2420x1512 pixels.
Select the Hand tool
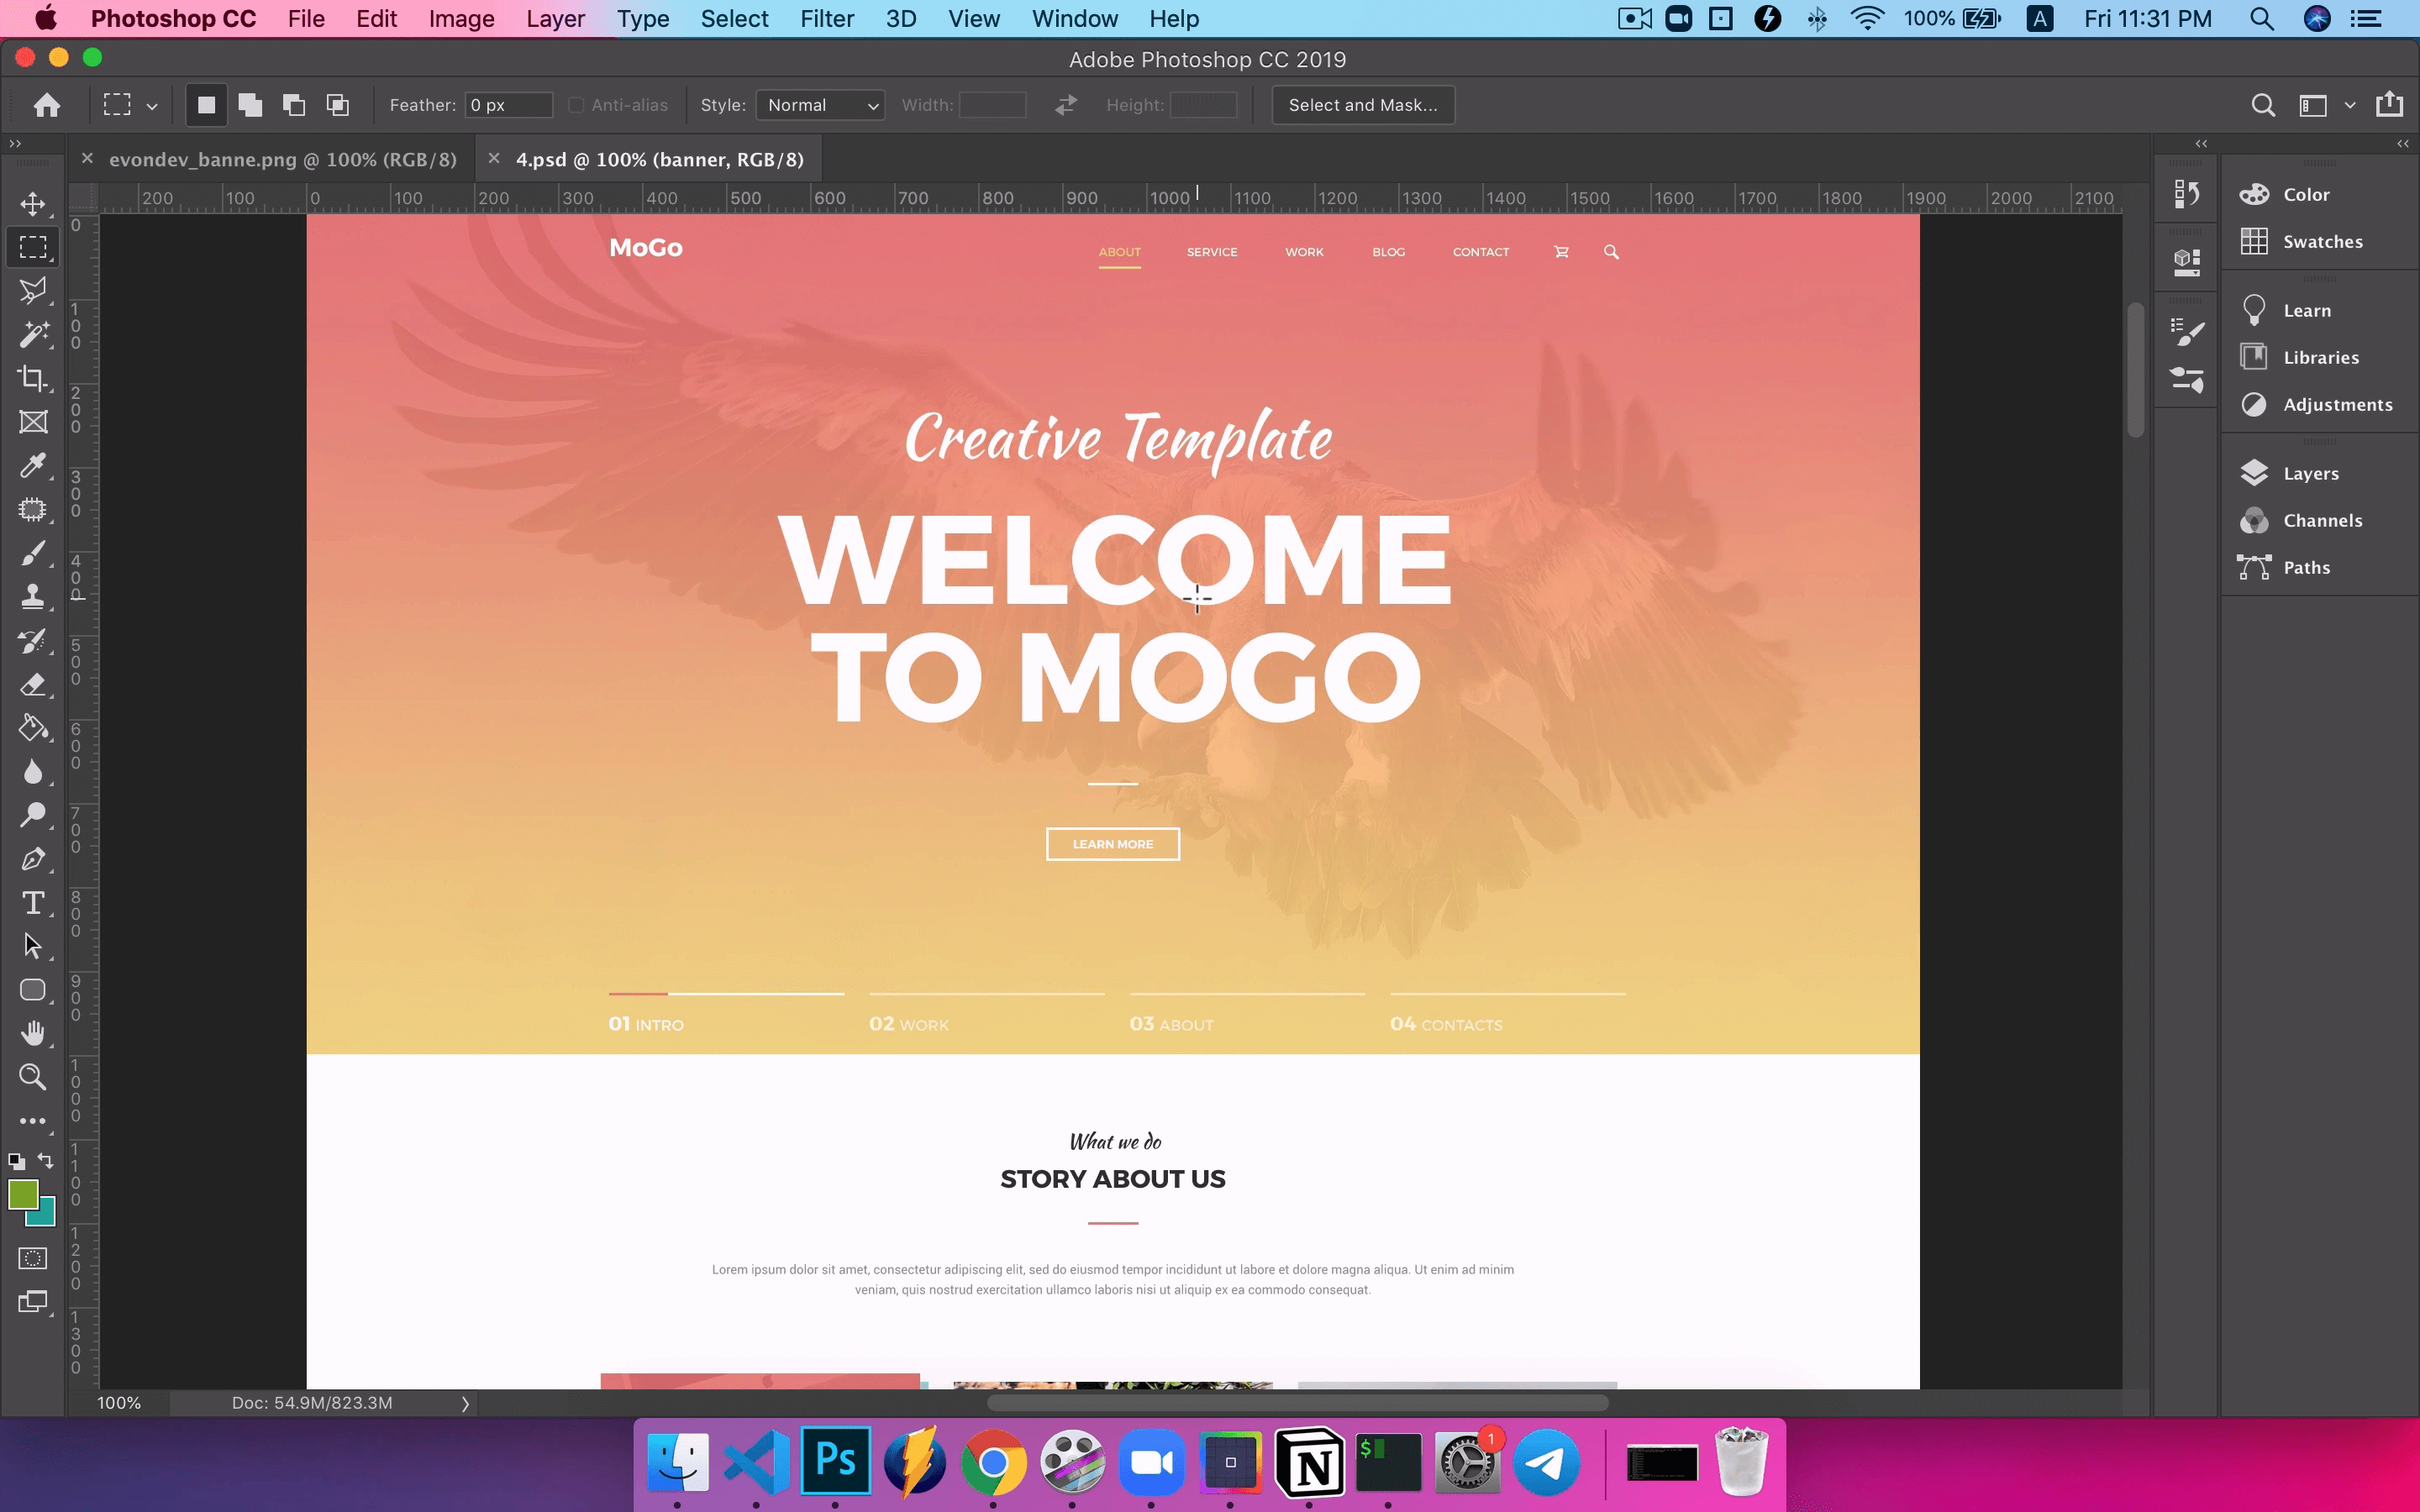coord(32,1033)
